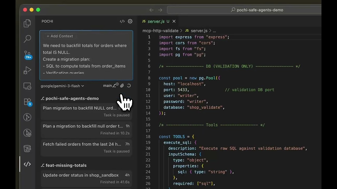
Task: Click 'Finished in 41.6s' status text
Action: (x=115, y=182)
